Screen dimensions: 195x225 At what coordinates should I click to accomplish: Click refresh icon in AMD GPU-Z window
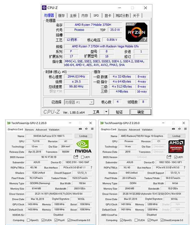click(179, 129)
